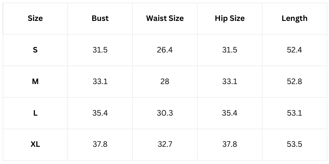
Task: Click the hip size 37.8 for XL
Action: pyautogui.click(x=229, y=144)
